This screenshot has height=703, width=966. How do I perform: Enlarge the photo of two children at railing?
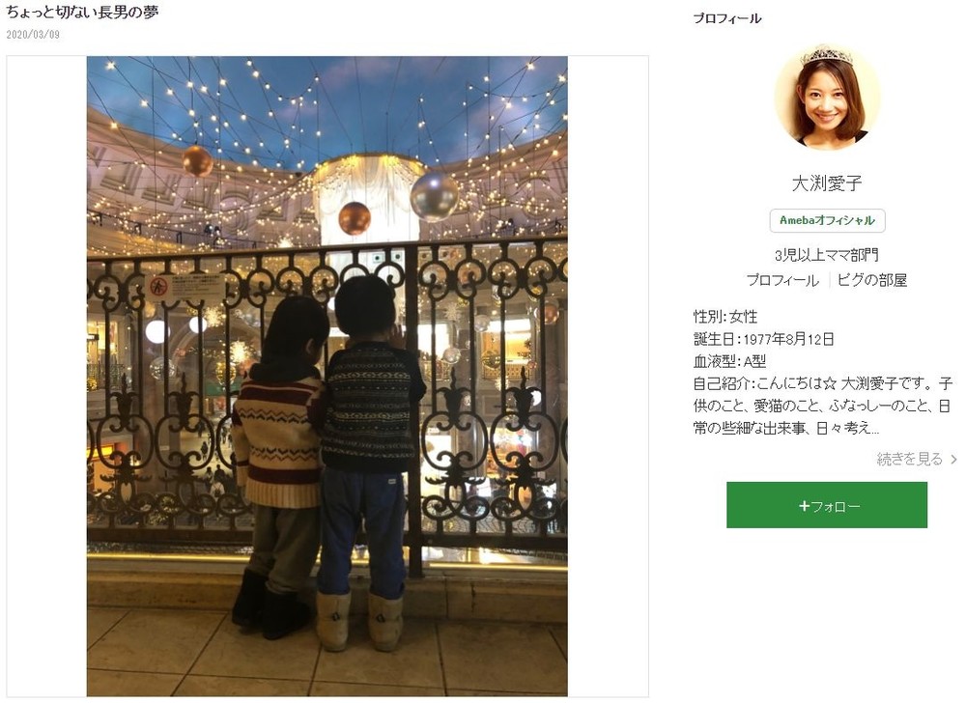click(327, 376)
